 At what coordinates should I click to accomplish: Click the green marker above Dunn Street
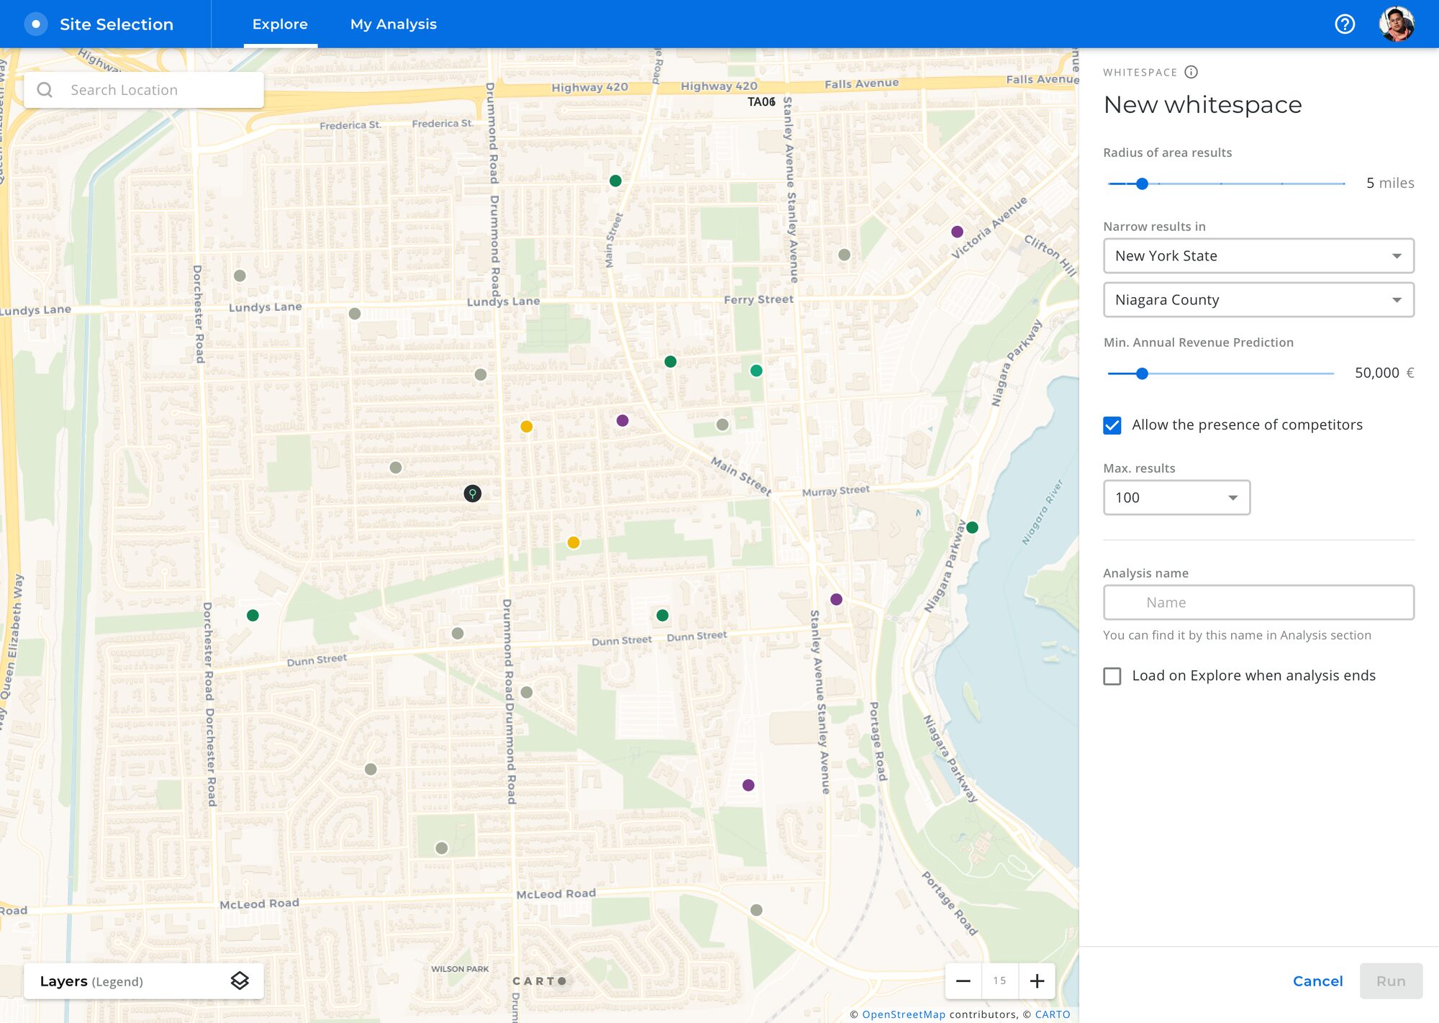pyautogui.click(x=663, y=615)
